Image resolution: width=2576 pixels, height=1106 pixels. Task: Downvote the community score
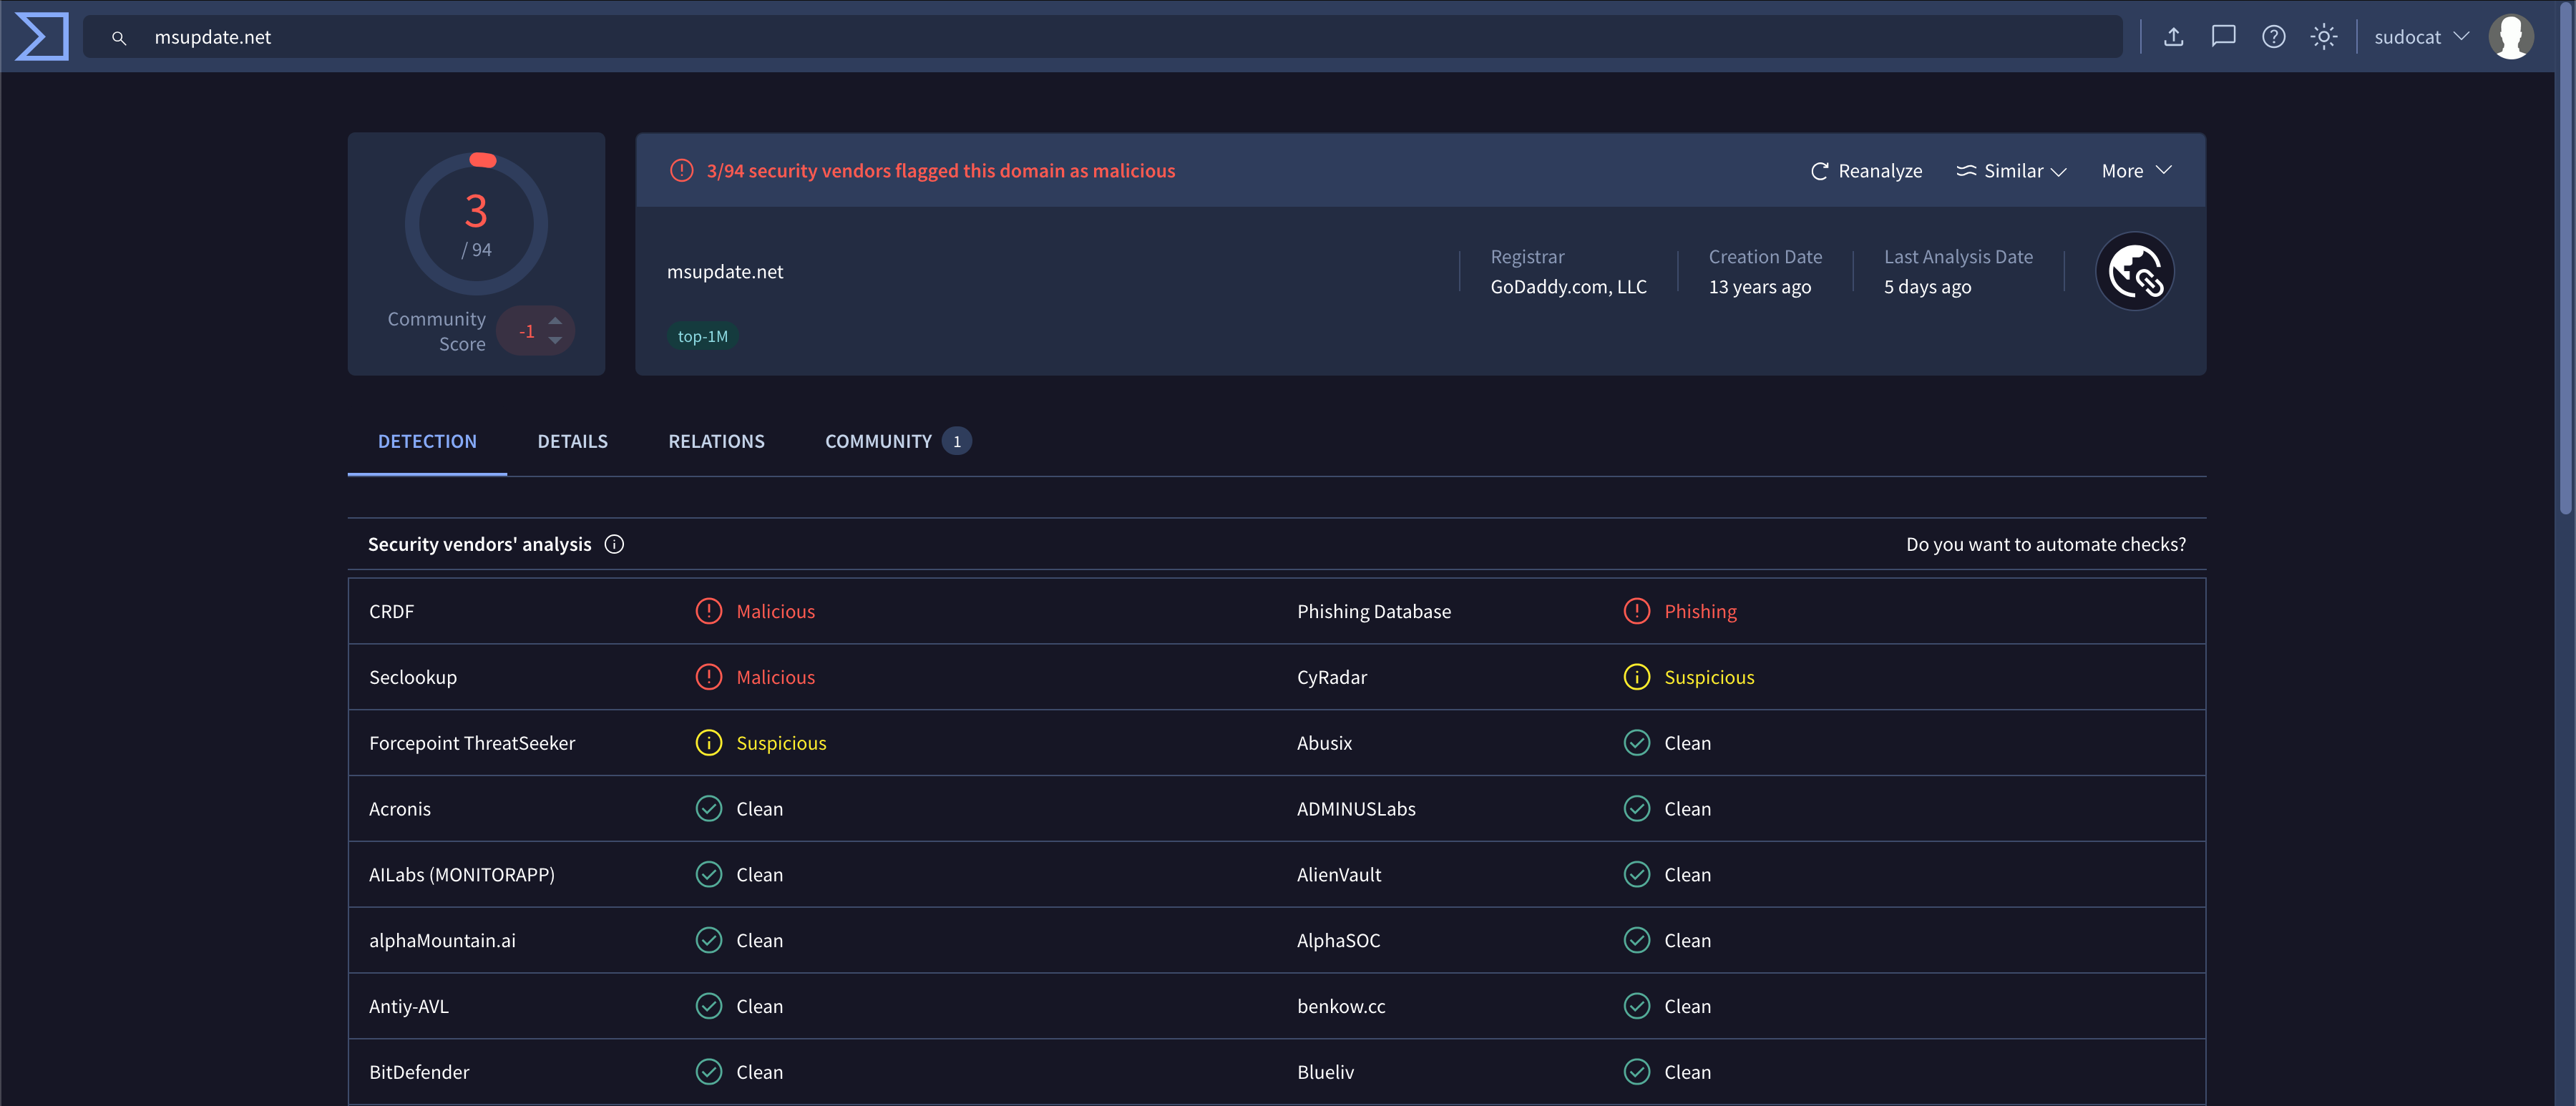(x=555, y=341)
